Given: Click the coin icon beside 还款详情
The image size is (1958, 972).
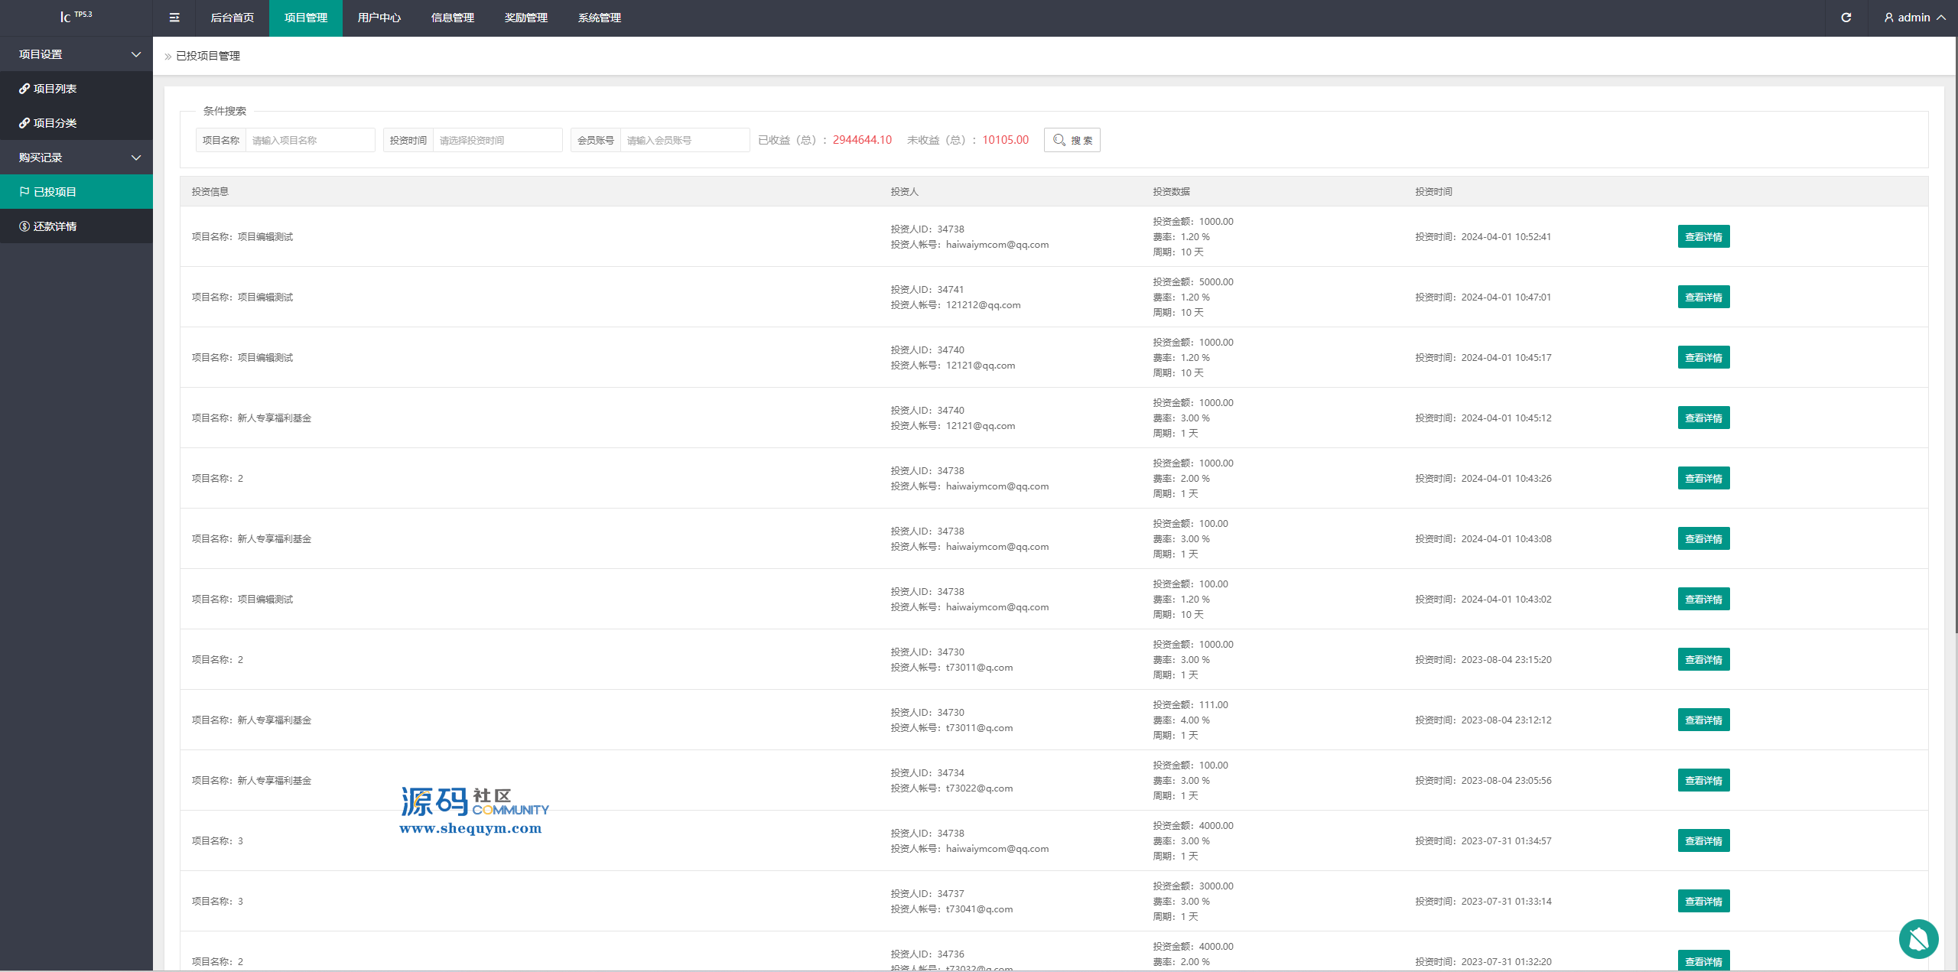Looking at the screenshot, I should pyautogui.click(x=24, y=226).
